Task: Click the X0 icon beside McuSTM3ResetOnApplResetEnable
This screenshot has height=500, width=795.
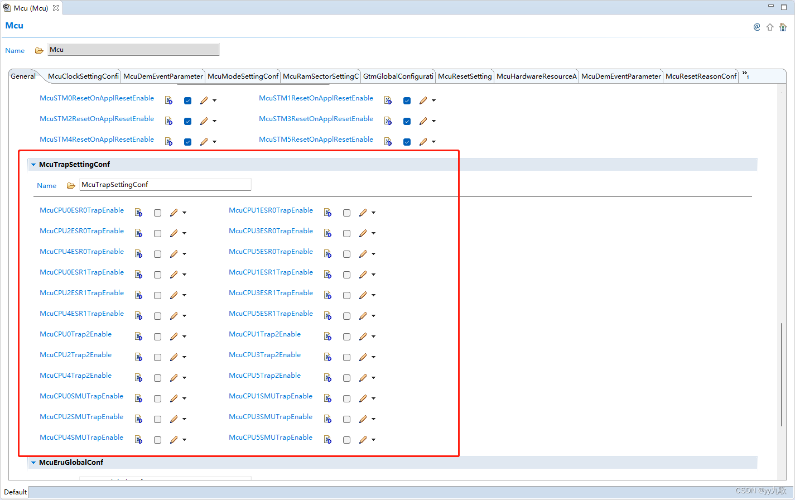Action: (x=388, y=121)
